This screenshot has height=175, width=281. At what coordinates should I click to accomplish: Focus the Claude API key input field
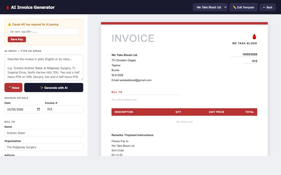(44, 31)
